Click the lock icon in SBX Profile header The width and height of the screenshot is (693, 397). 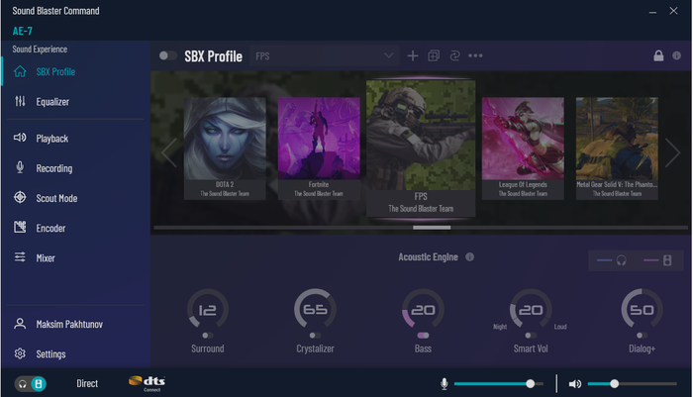pyautogui.click(x=658, y=55)
